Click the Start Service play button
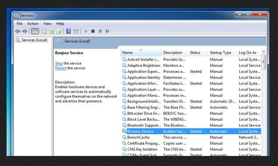Screen dimensions: 278x166 86,31
